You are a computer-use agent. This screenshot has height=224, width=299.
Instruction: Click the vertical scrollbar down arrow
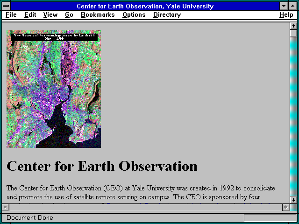pos(293,200)
